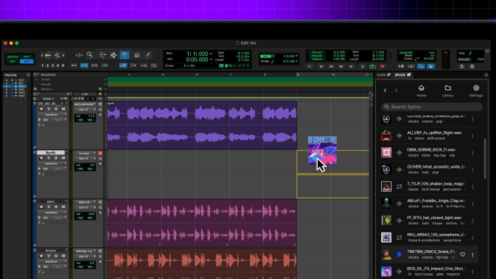496x279 pixels.
Task: Click ABLoFi_Freddie_Jingle_Clap thumbnail
Action: [x=386, y=204]
